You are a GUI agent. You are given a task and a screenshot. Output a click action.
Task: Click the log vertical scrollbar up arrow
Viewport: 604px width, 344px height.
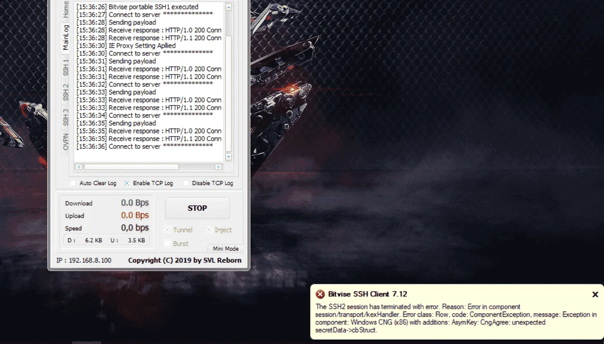(228, 7)
